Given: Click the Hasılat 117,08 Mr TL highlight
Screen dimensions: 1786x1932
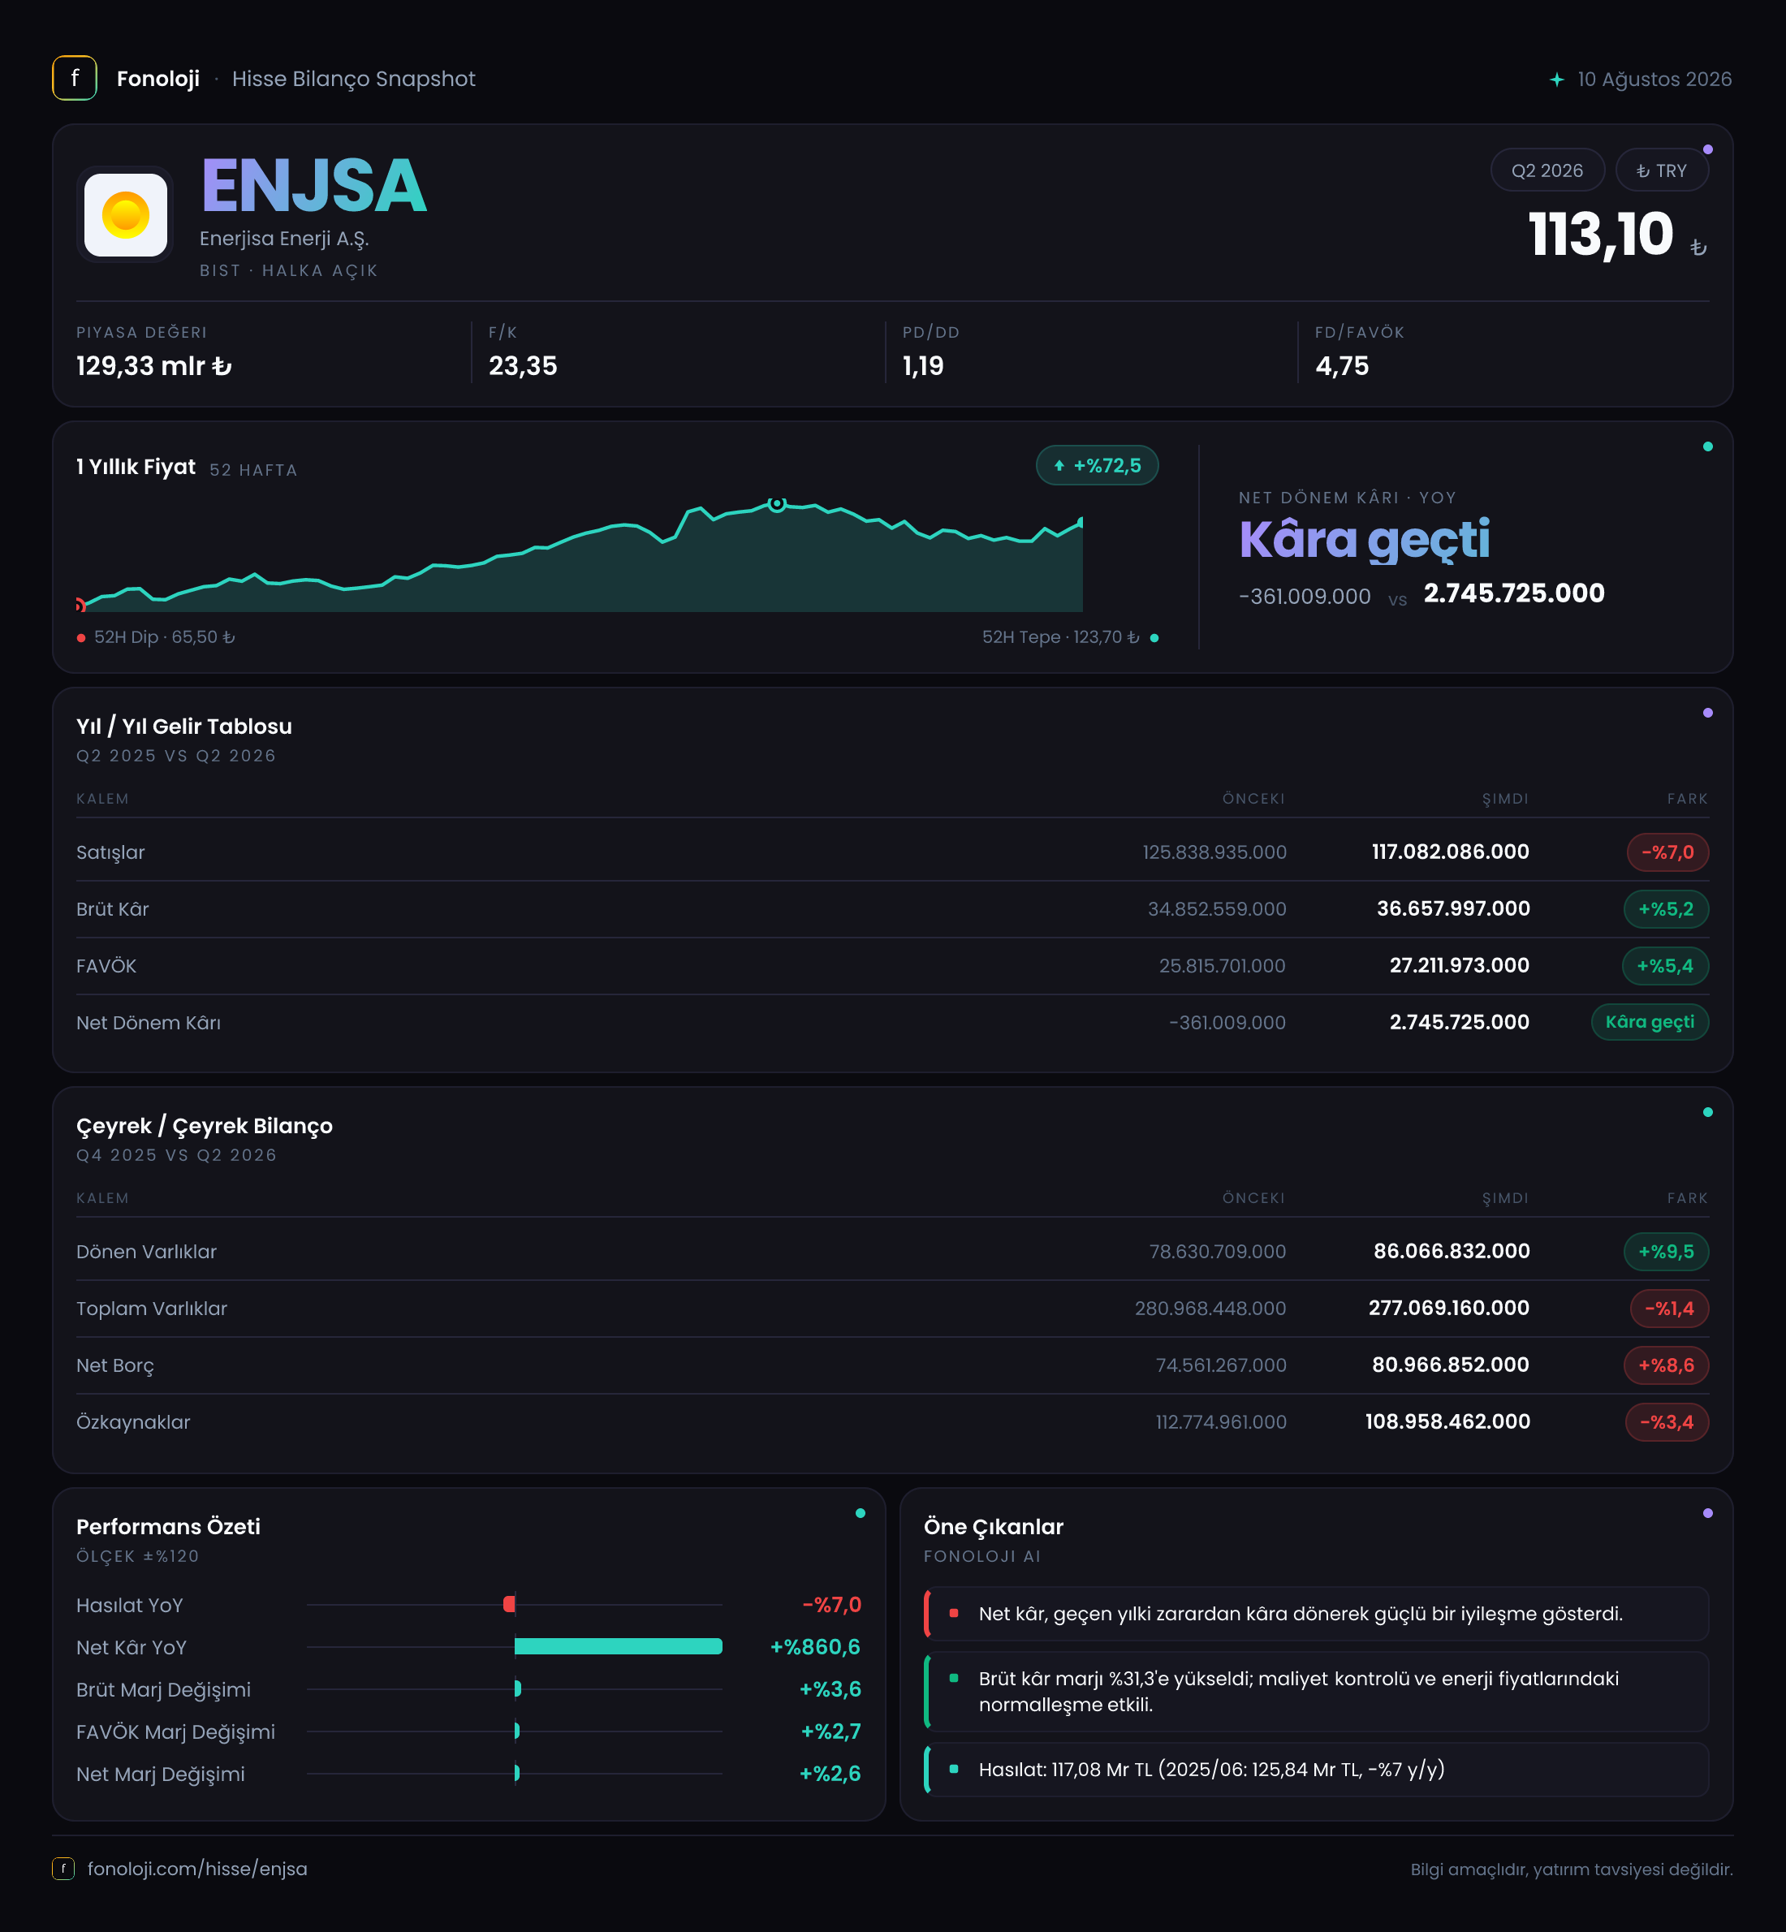Looking at the screenshot, I should coord(1316,1770).
